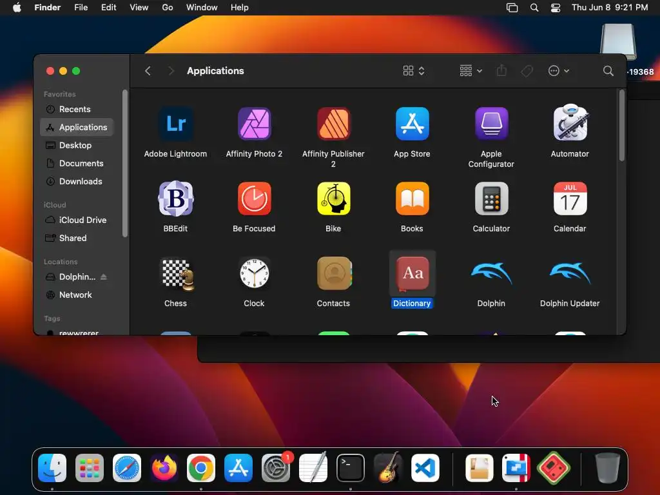Open the Edit menu

pos(108,8)
